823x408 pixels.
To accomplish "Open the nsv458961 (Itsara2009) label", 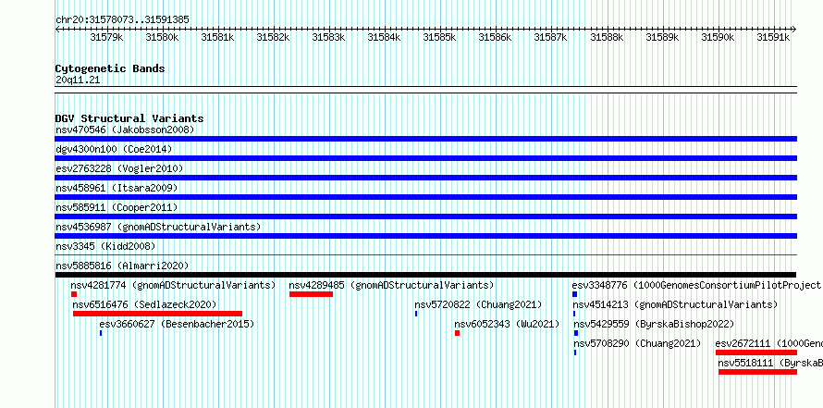I will (117, 188).
